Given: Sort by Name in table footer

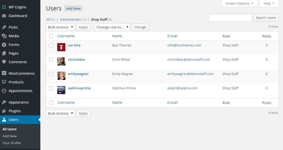Looking at the screenshot, I should (117, 102).
